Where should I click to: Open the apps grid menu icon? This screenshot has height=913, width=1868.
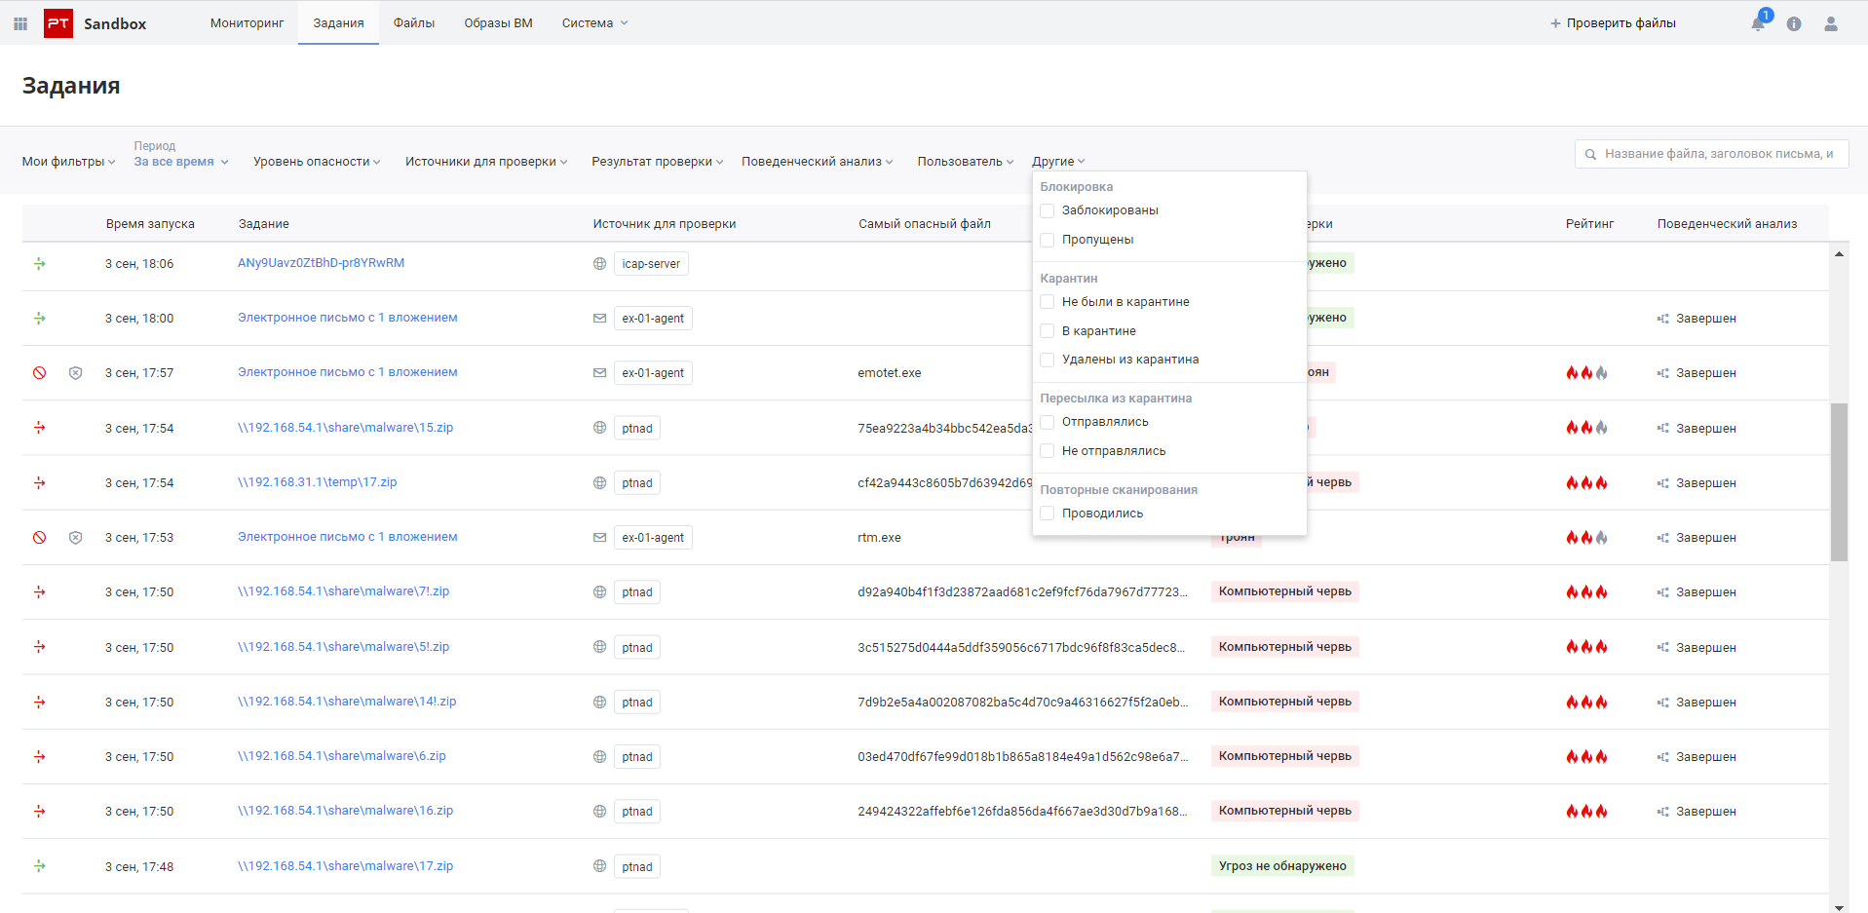[20, 23]
